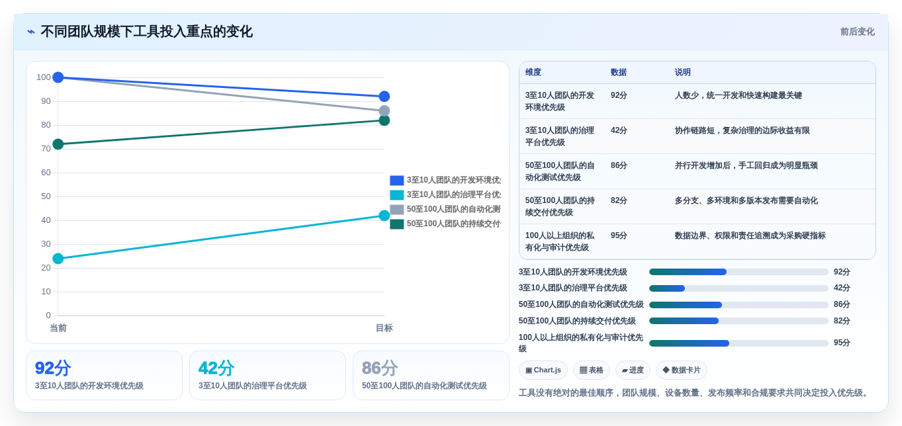Click the cyan data point at 目标 42

(384, 216)
